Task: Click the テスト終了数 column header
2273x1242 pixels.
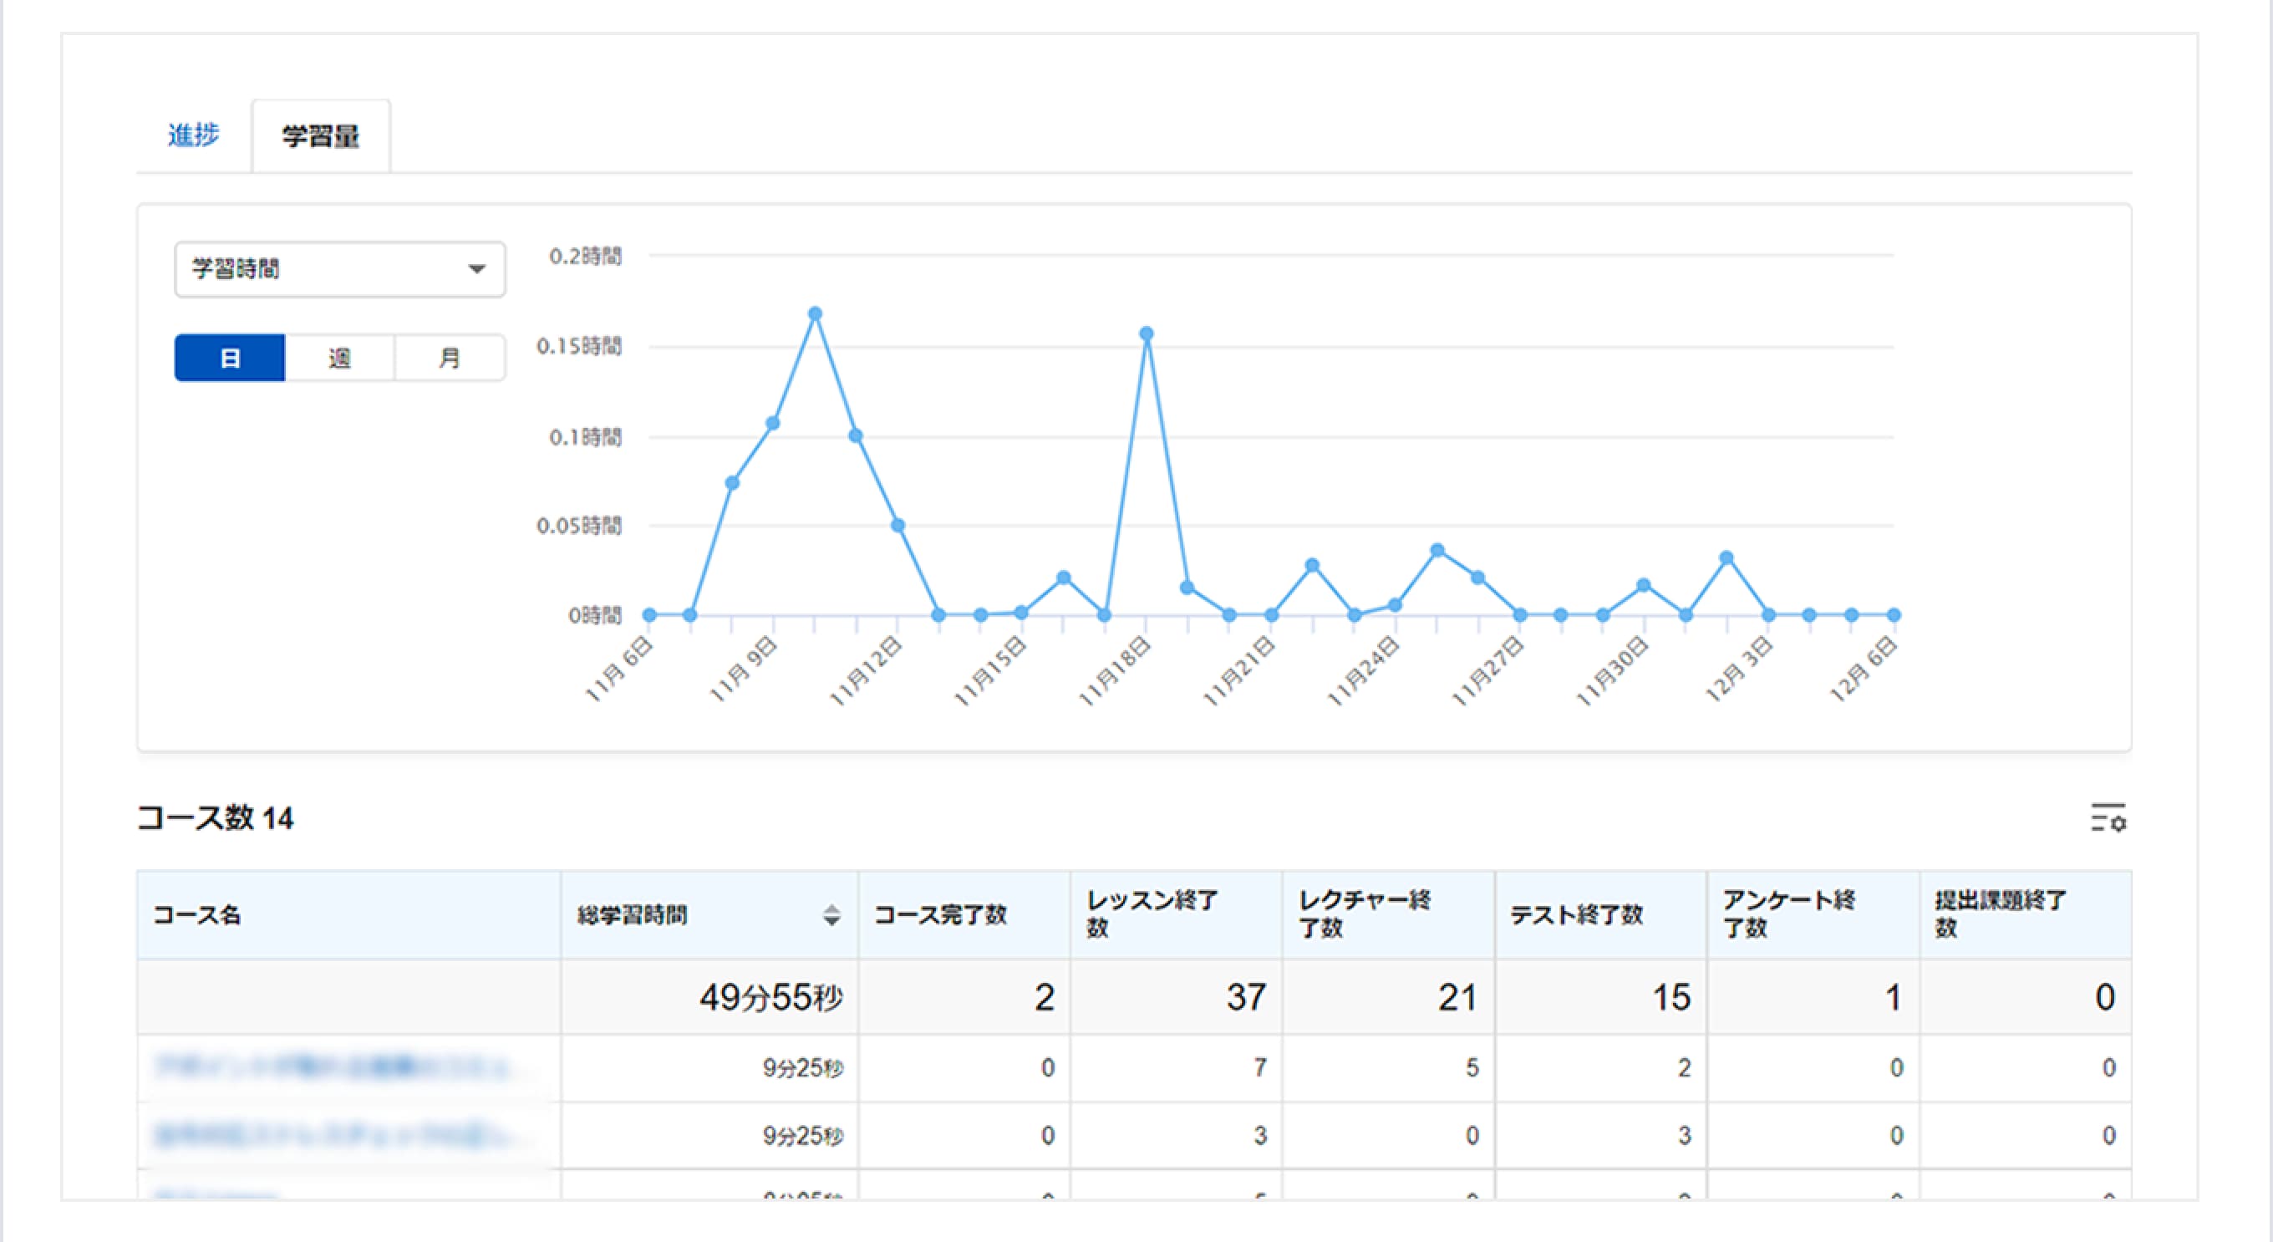Action: click(1576, 915)
